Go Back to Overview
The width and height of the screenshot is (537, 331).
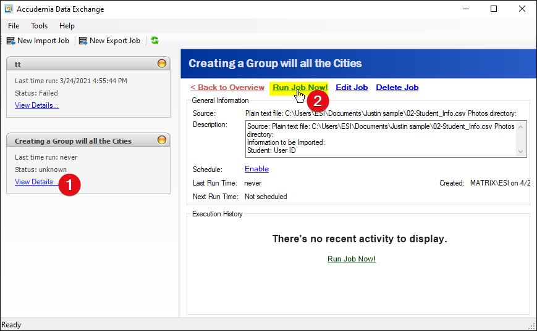tap(227, 88)
